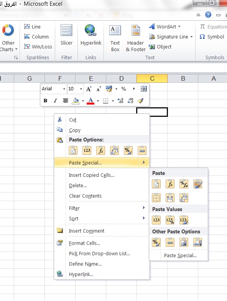
Task: Open Charts group dialog launcher
Action: (x=16, y=57)
